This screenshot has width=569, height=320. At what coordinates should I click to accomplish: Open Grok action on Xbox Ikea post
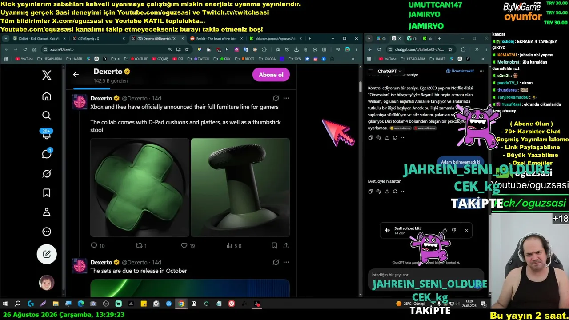click(x=276, y=98)
